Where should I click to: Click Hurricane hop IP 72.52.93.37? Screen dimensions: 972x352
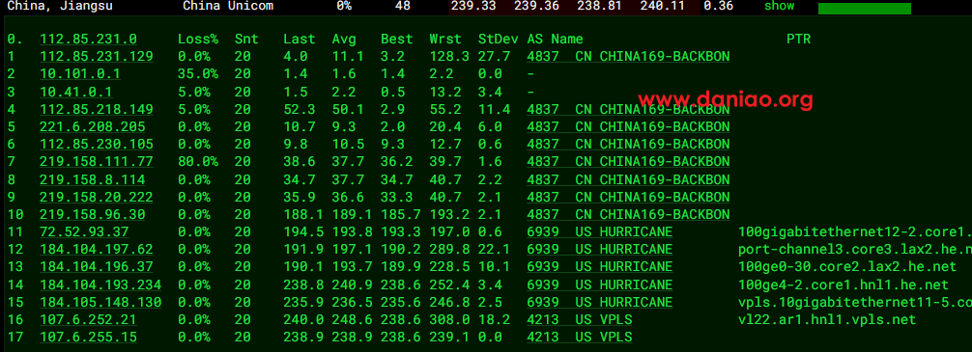pyautogui.click(x=84, y=232)
